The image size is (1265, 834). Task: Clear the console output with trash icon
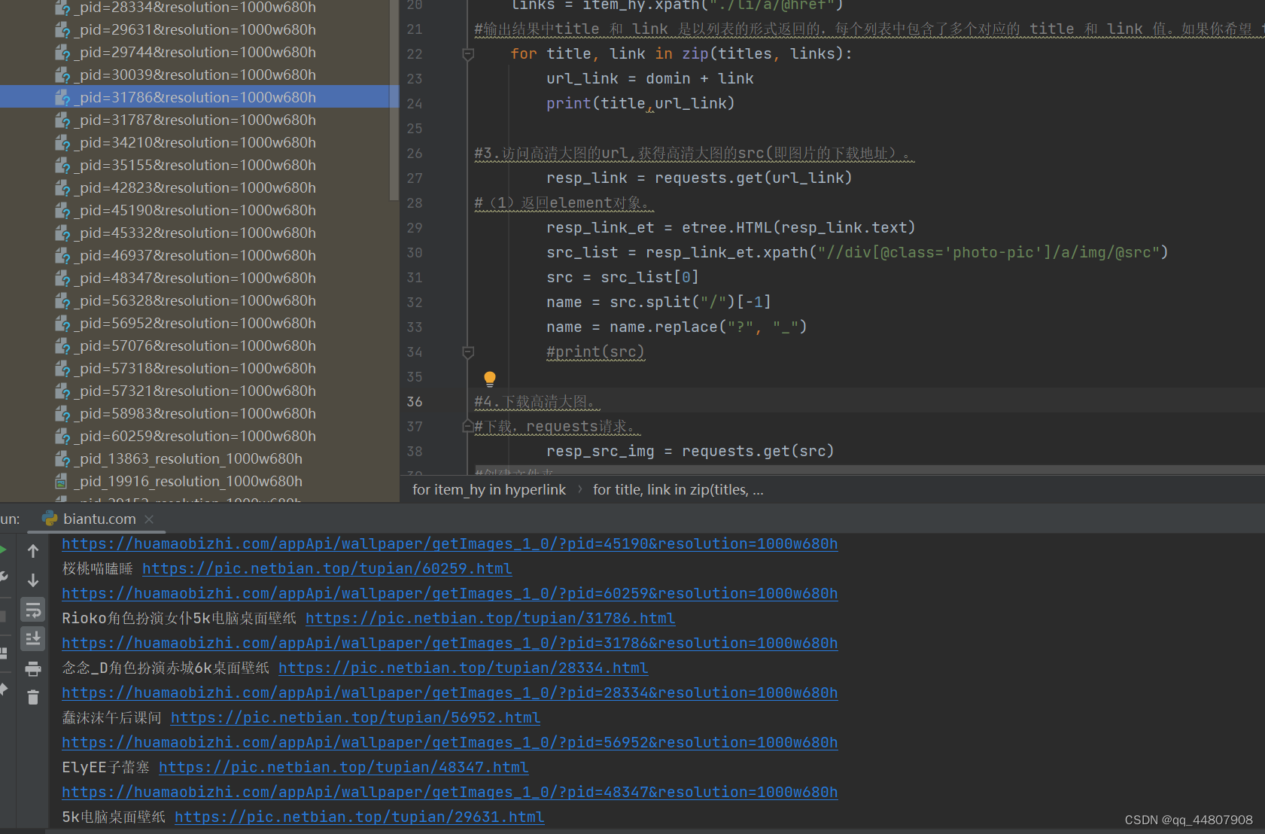click(x=33, y=697)
